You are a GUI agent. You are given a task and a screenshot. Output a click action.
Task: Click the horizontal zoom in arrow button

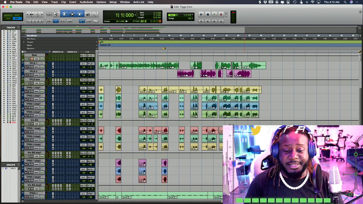[x=42, y=14]
